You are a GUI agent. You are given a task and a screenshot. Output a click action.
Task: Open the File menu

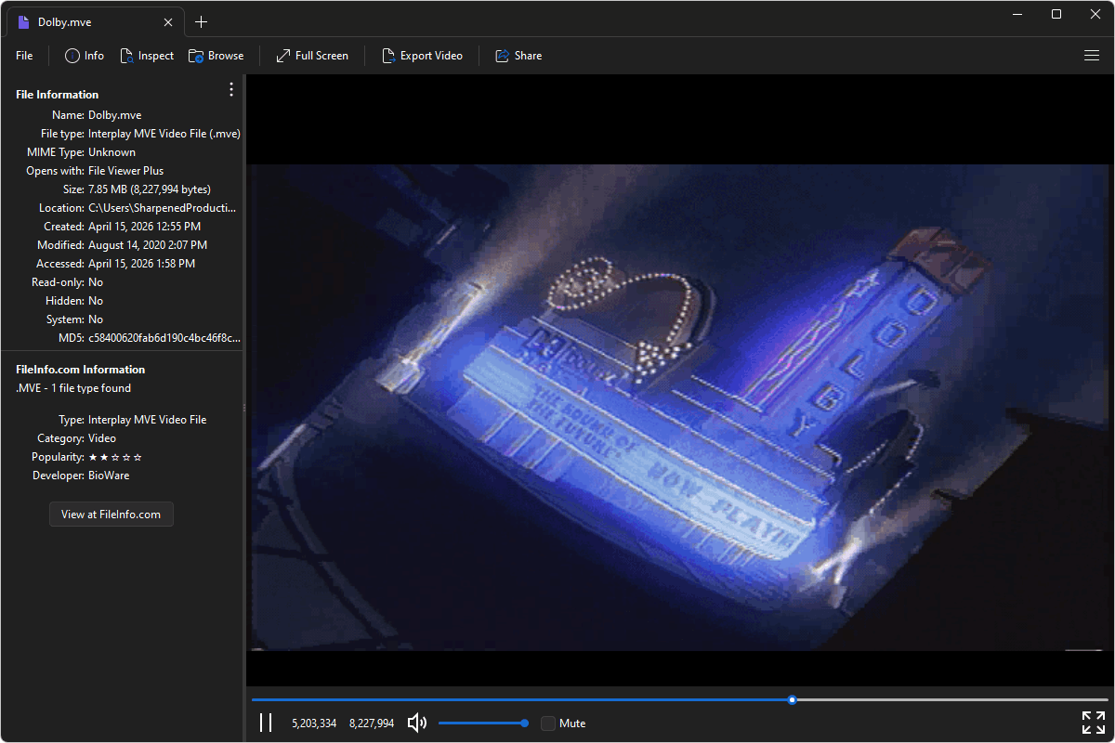[x=23, y=55]
